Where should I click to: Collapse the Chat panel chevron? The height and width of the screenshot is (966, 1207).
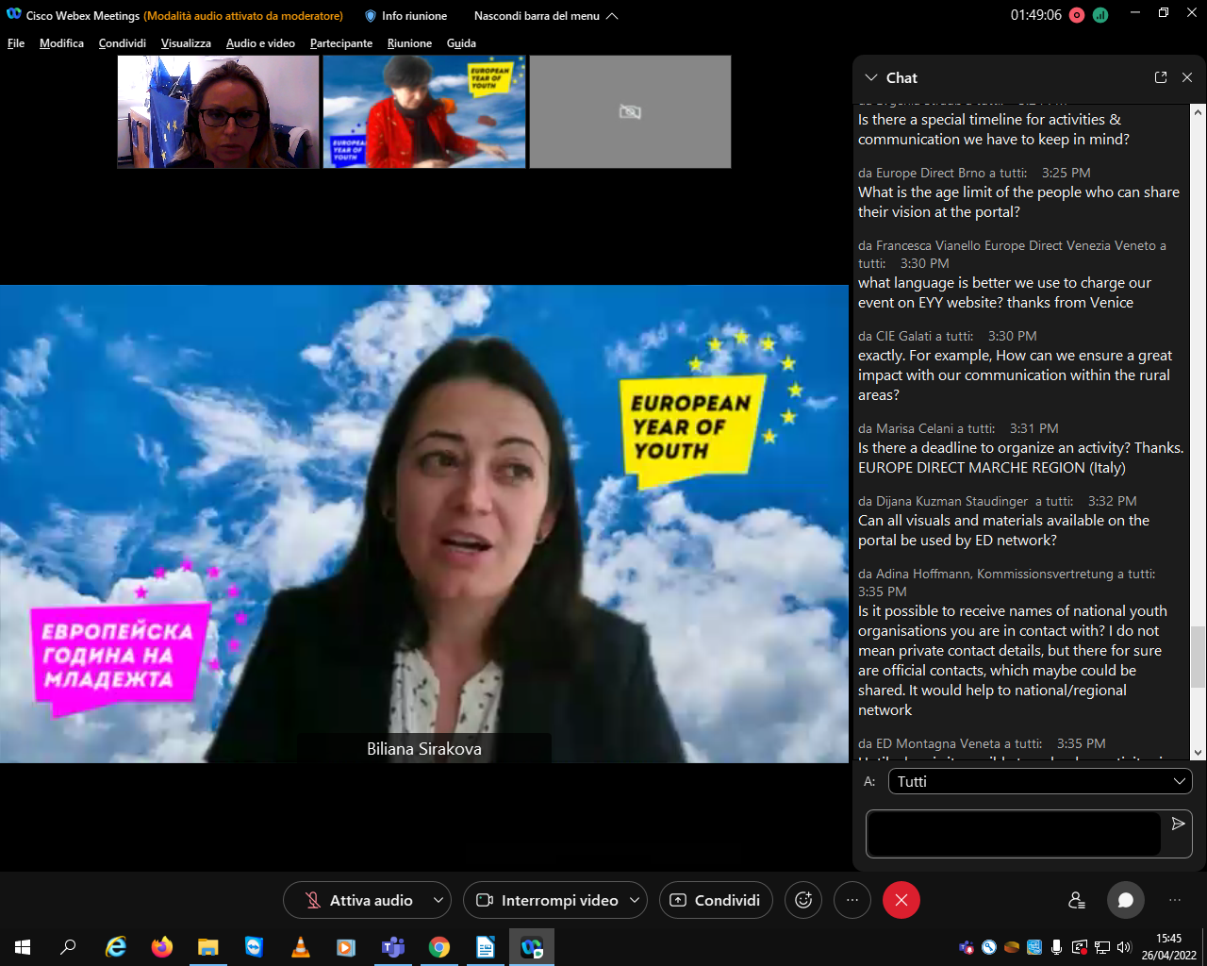pyautogui.click(x=869, y=77)
